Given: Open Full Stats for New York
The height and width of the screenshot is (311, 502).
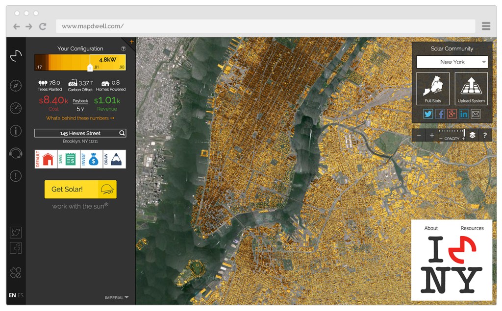Looking at the screenshot, I should pos(432,89).
